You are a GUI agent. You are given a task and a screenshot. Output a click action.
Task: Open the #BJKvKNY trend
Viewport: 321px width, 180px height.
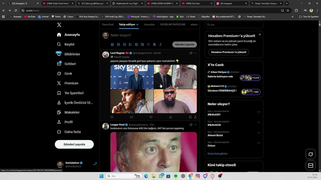(x=214, y=115)
